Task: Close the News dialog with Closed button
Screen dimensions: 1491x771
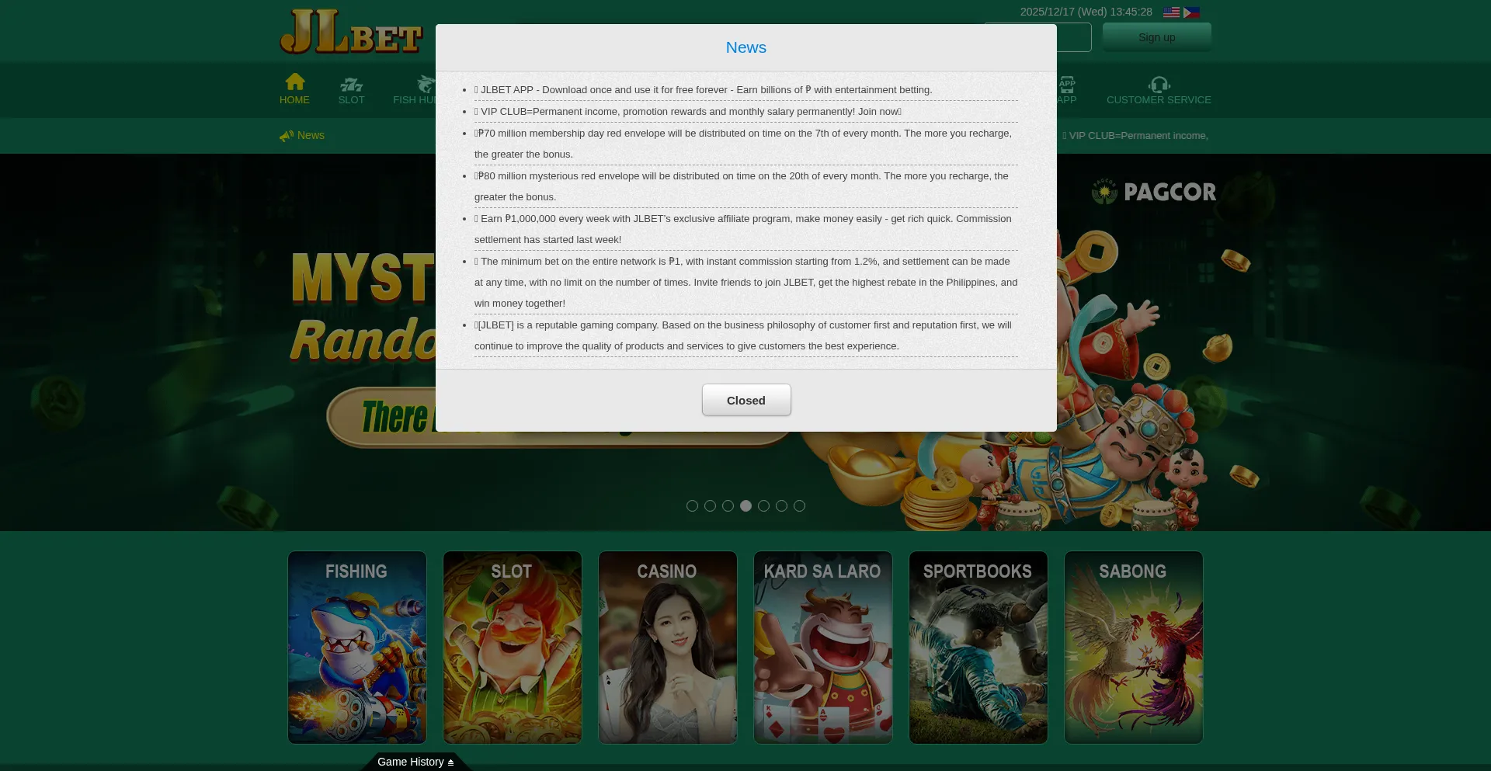Action: 745,400
